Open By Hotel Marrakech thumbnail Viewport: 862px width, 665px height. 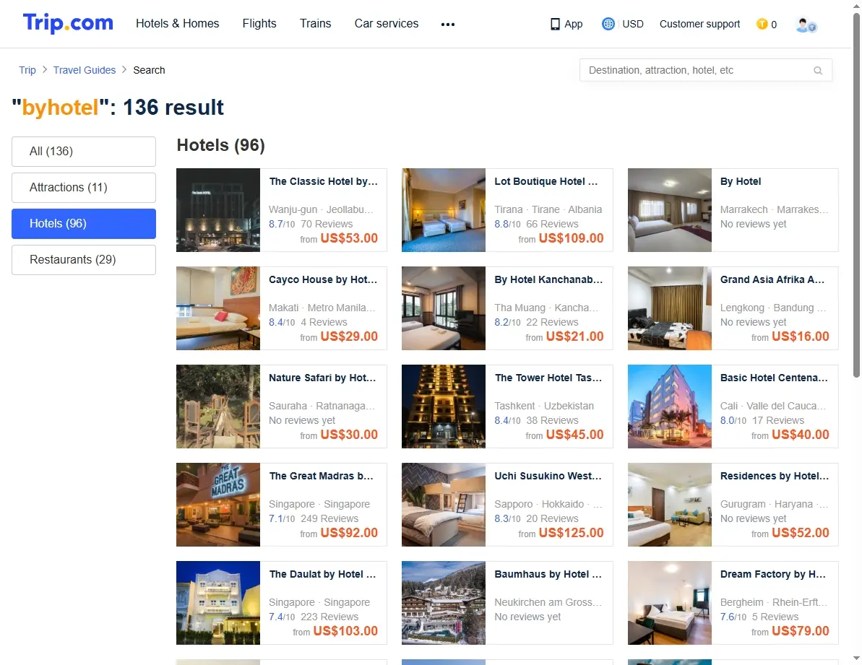coord(670,210)
